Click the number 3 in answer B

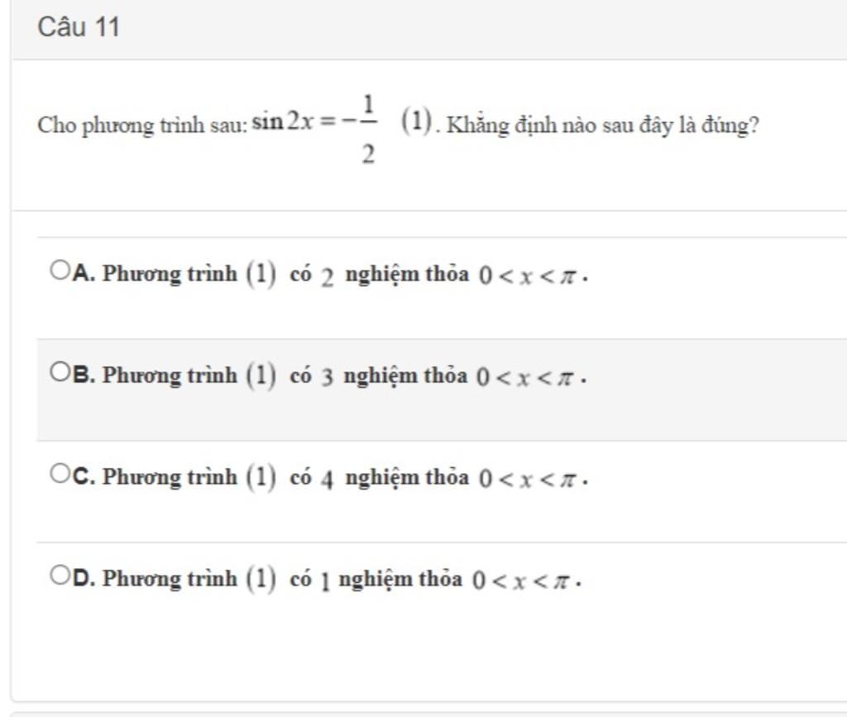pos(328,378)
